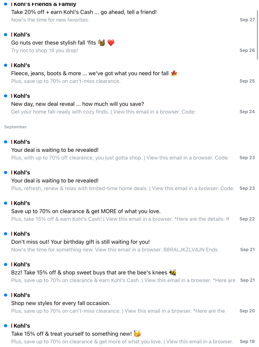Viewport: 259px width, 347px height.
Task: Click the red heart emoji in the Sep 26 email
Action: tap(111, 43)
